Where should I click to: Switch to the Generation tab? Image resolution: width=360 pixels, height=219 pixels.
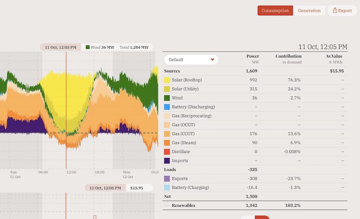tap(309, 10)
